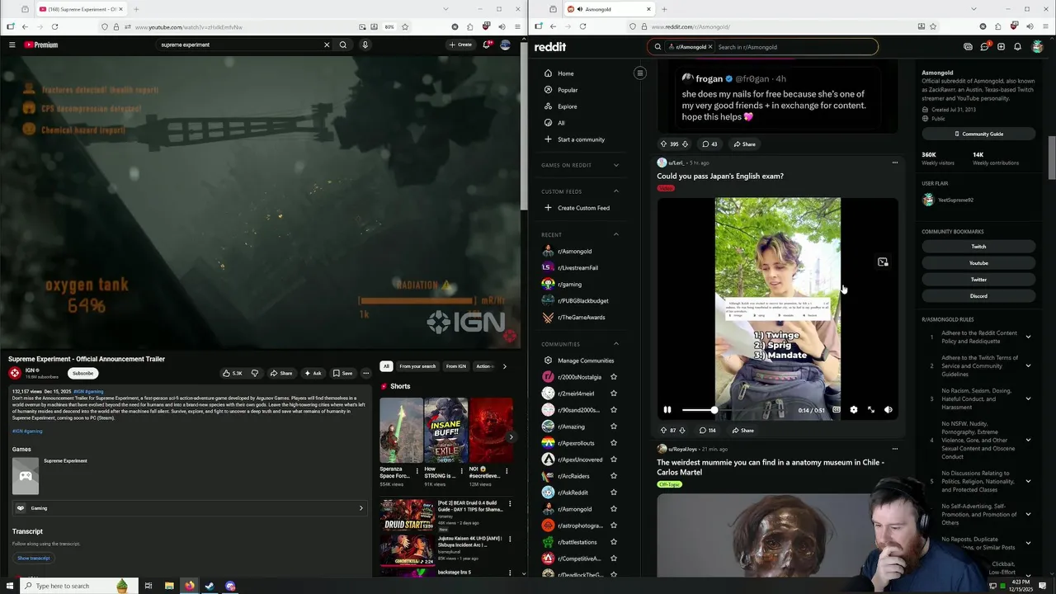Select the 'From IGN' chip
This screenshot has width=1056, height=594.
click(x=456, y=366)
